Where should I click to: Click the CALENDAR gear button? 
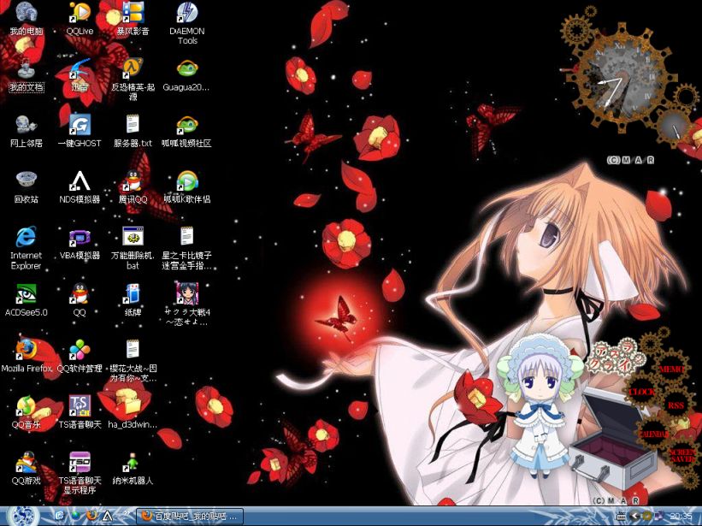pos(653,434)
